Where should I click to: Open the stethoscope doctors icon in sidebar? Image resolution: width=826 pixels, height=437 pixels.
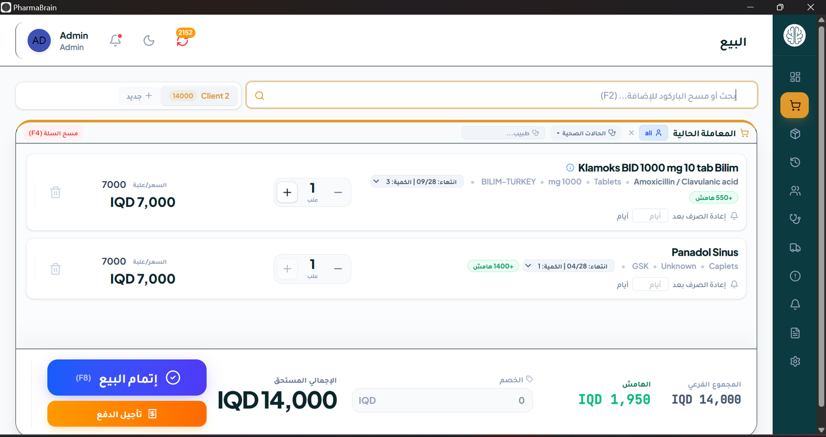pyautogui.click(x=795, y=219)
